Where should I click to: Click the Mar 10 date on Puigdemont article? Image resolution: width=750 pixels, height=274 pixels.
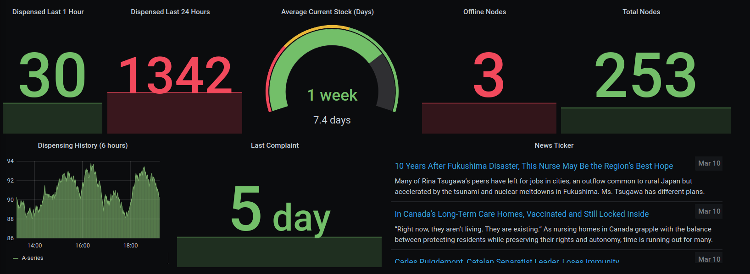709,259
